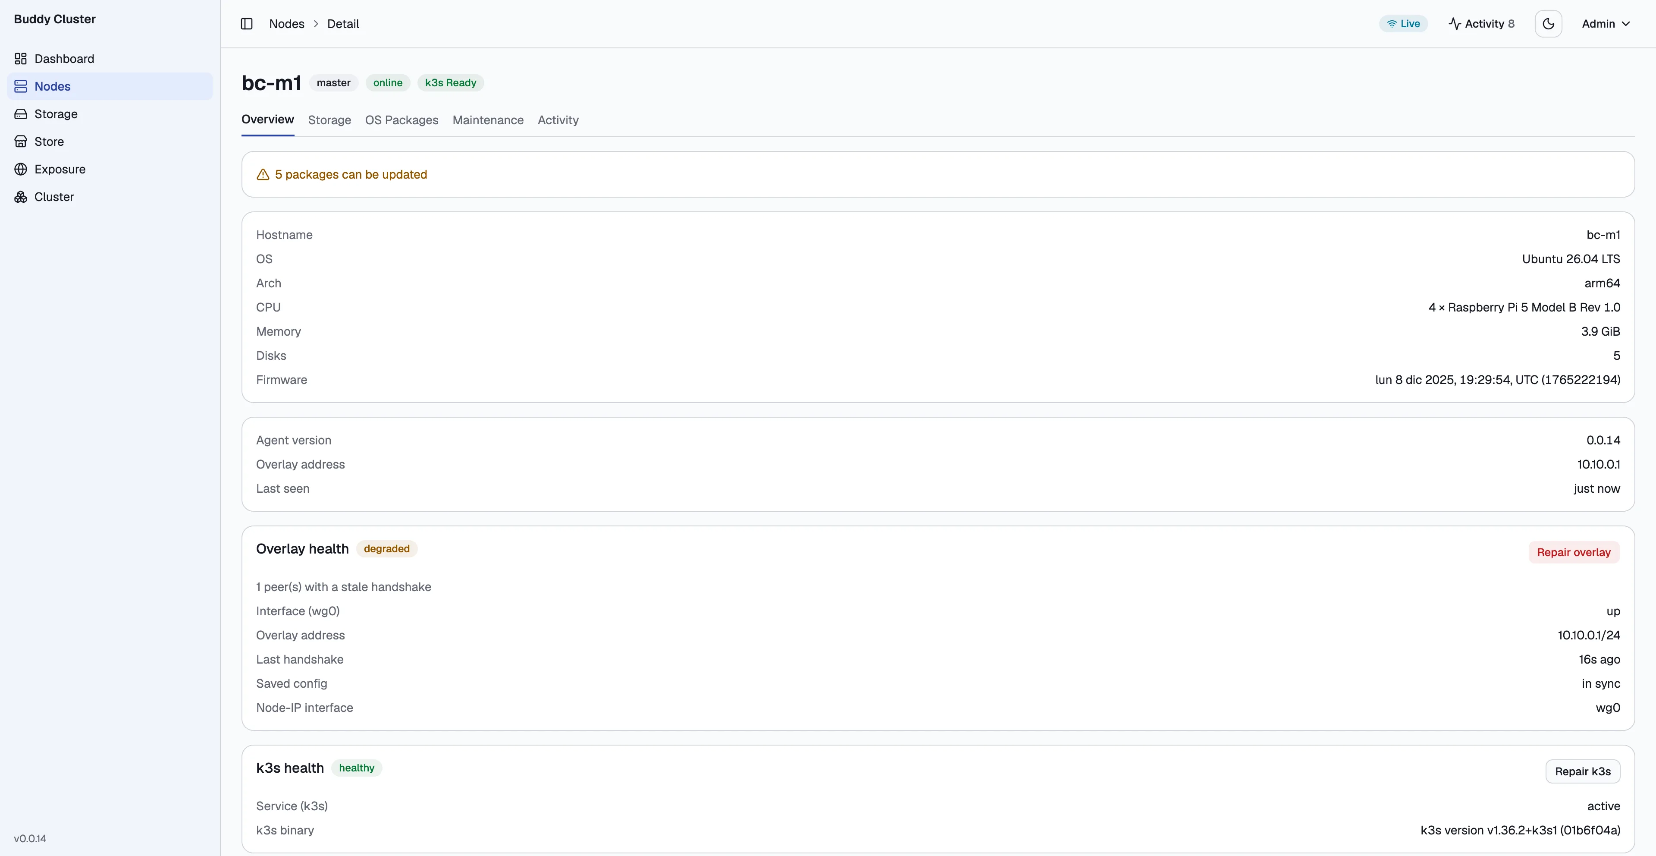
Task: Open the Activity 8 header button
Action: tap(1481, 24)
